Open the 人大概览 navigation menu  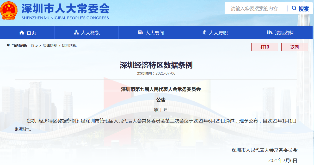coord(87,33)
